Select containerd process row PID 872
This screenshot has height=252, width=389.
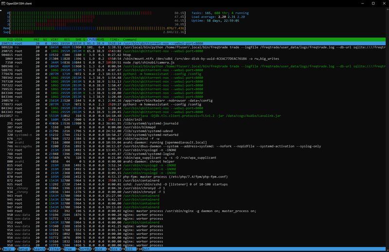point(193,180)
